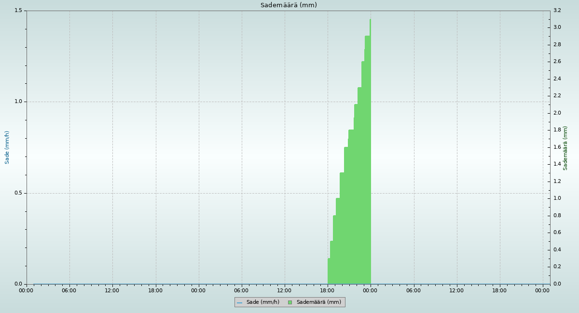Click the 0.5 tick label on left axis
The width and height of the screenshot is (579, 313).
(x=19, y=193)
